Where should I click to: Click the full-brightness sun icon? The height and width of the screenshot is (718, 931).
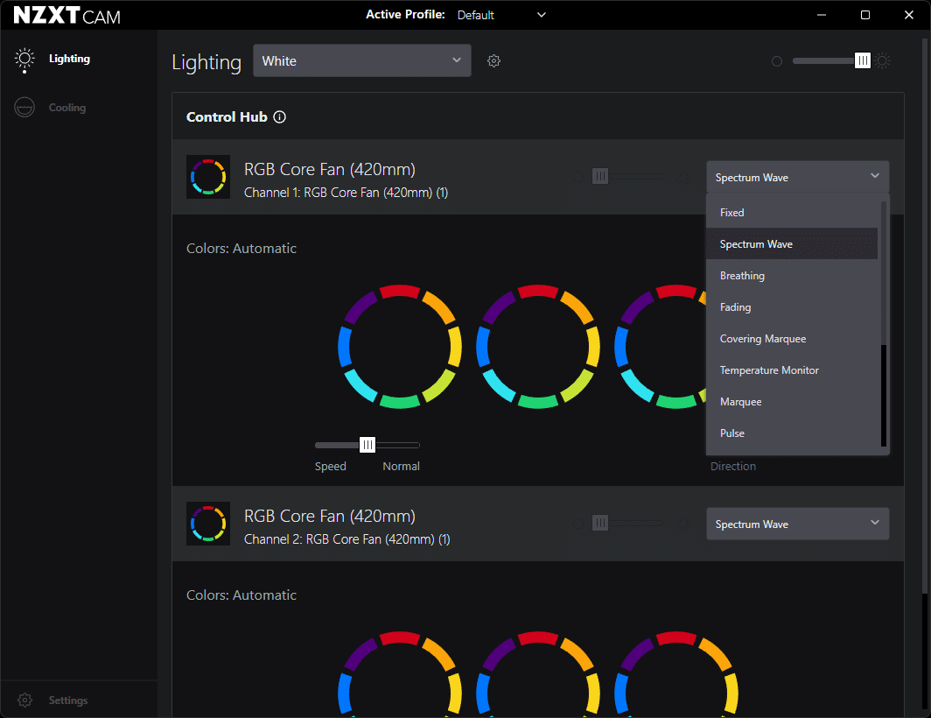click(x=883, y=61)
